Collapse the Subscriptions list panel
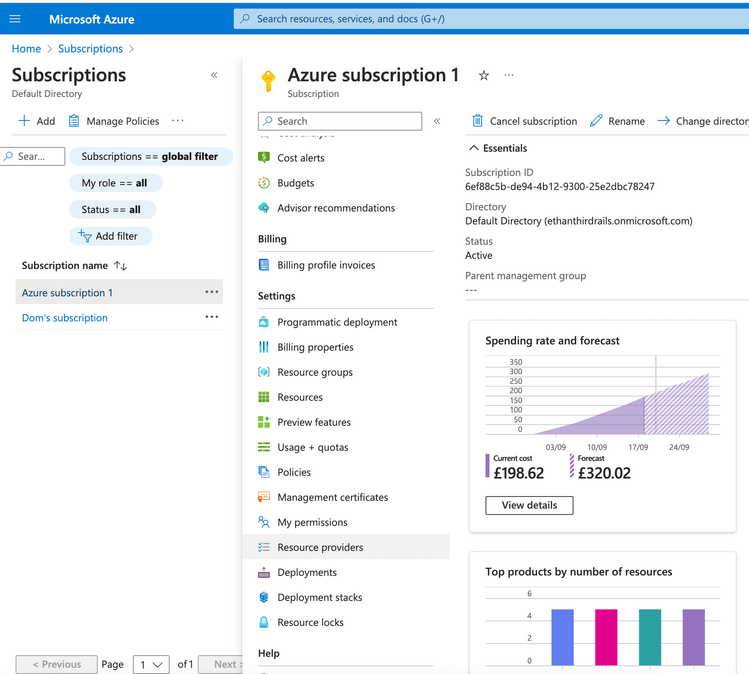Screen dimensions: 749x674 coord(214,75)
